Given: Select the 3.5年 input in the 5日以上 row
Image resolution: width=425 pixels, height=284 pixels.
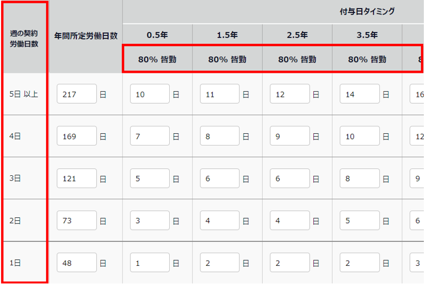Looking at the screenshot, I should pos(359,94).
